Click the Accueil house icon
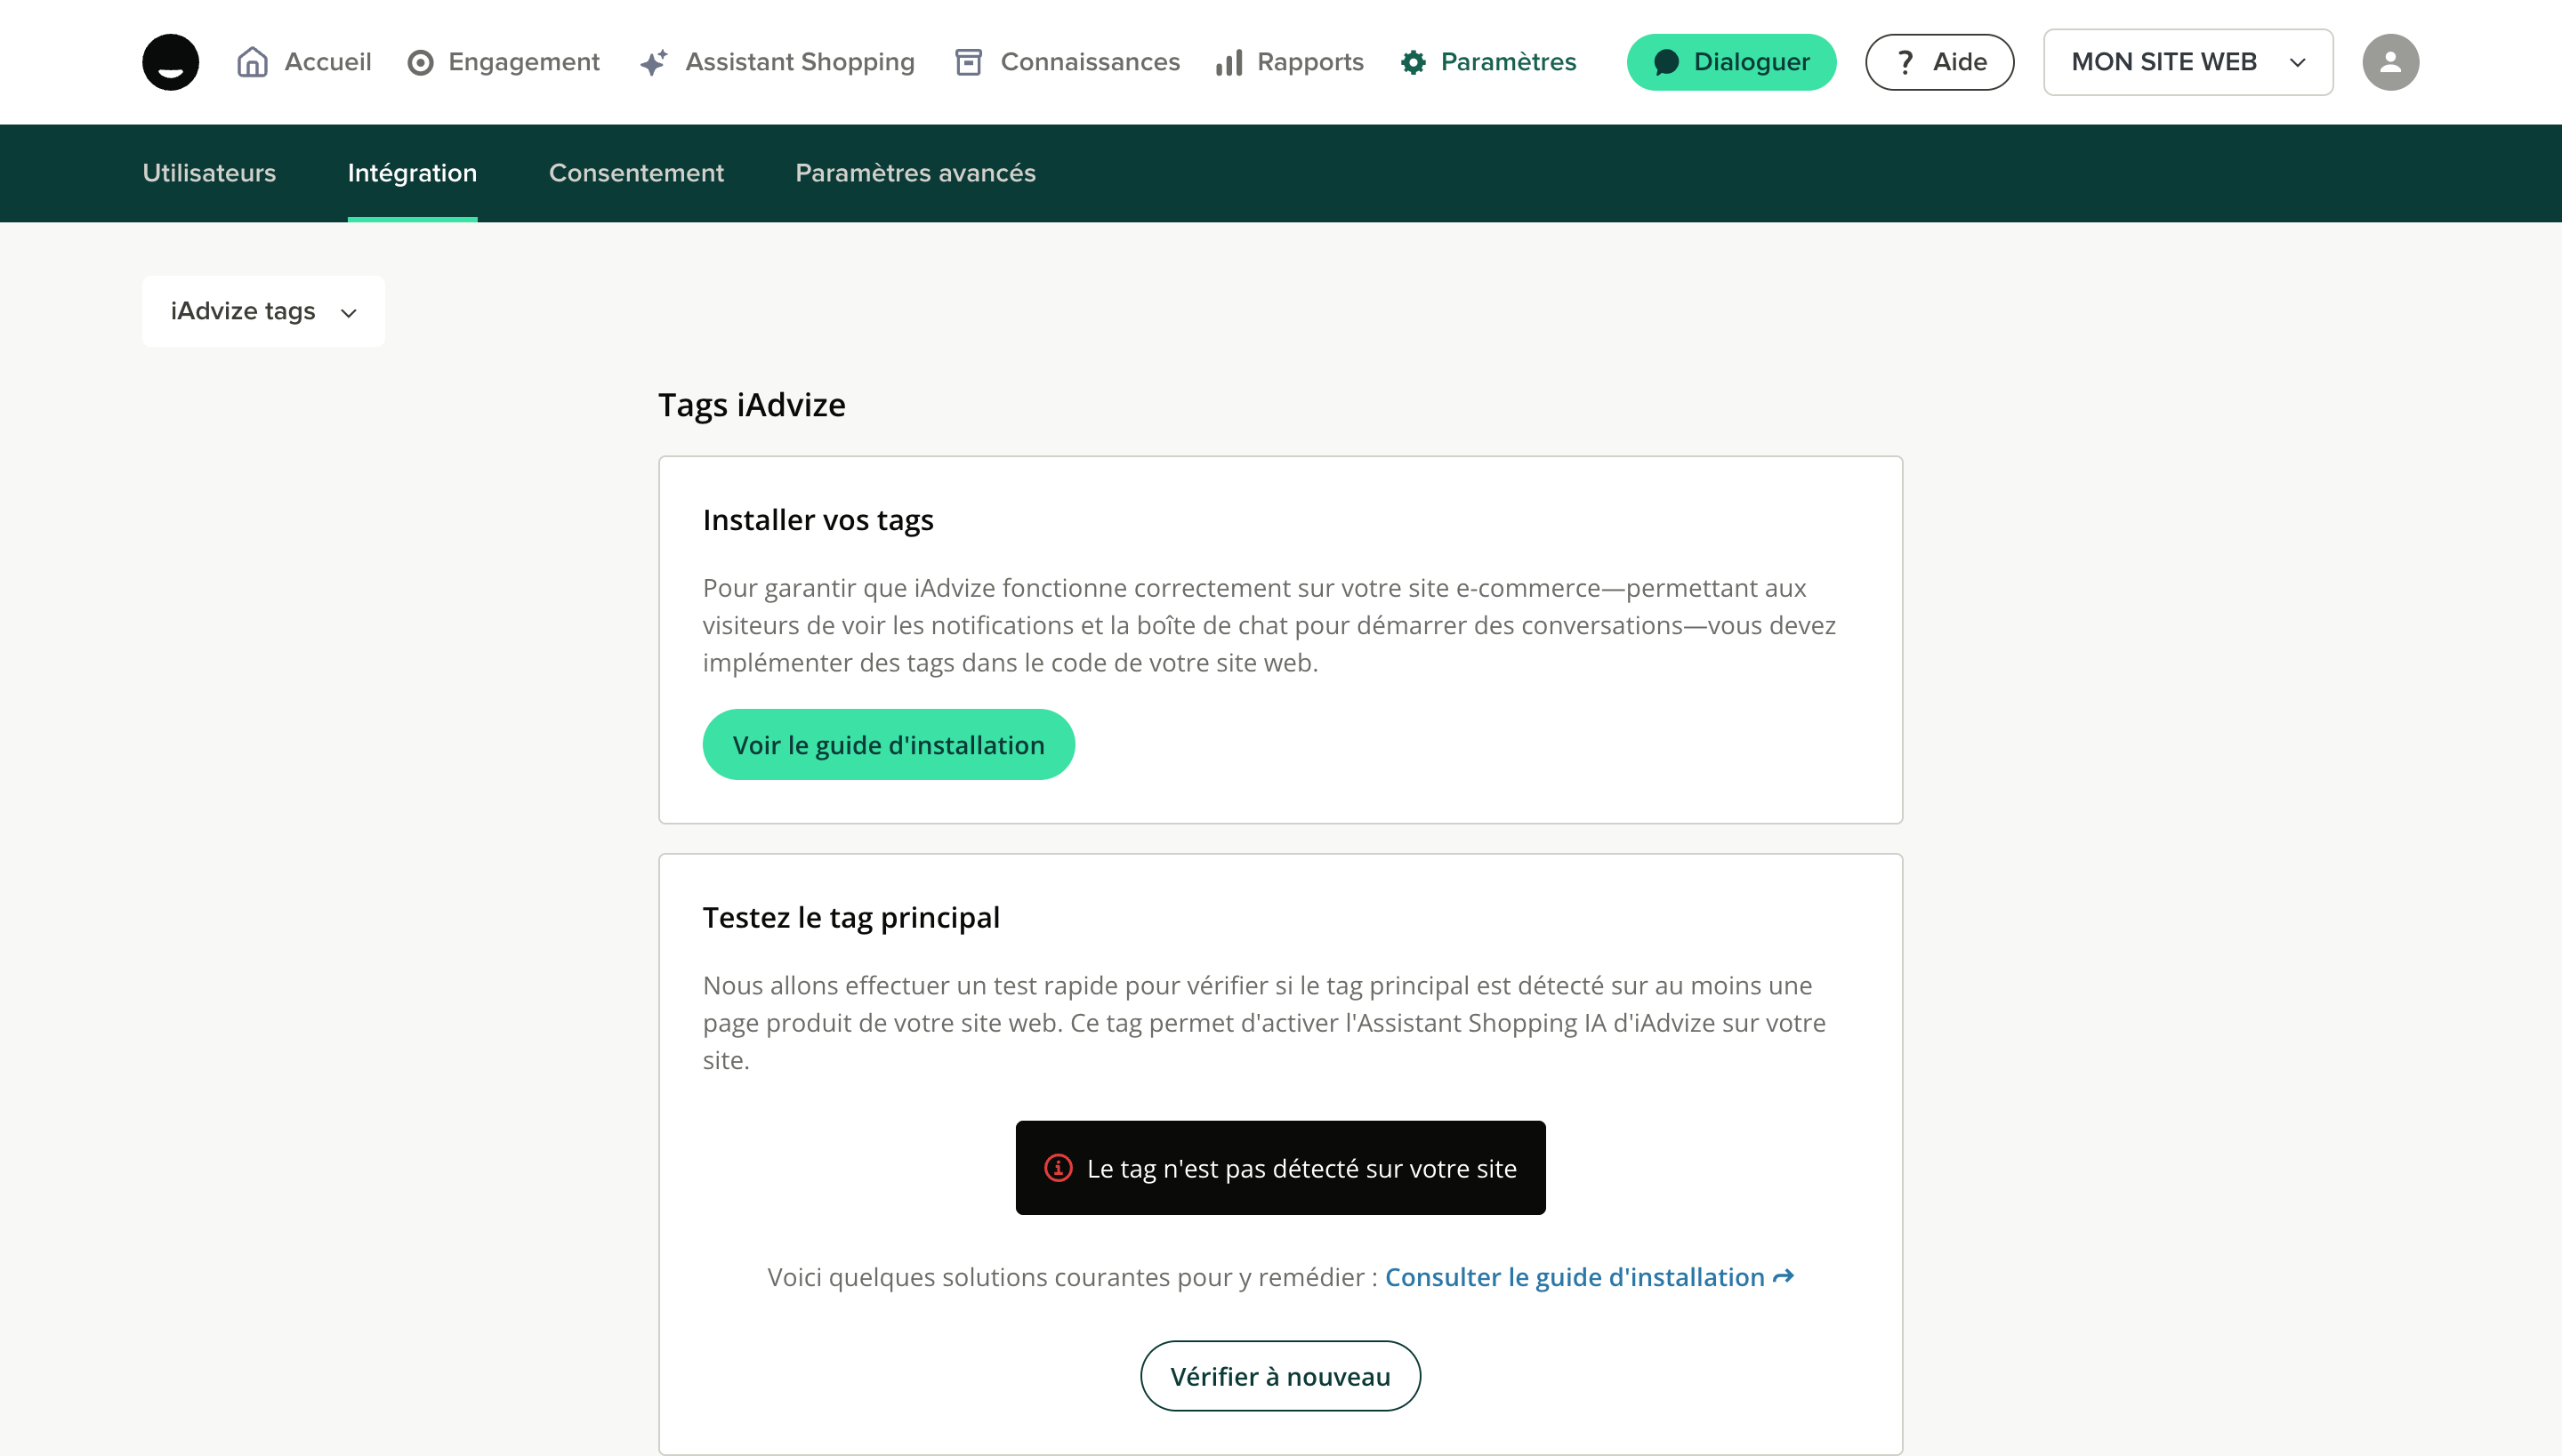 252,62
